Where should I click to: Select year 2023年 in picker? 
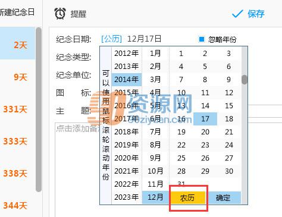coord(127,197)
